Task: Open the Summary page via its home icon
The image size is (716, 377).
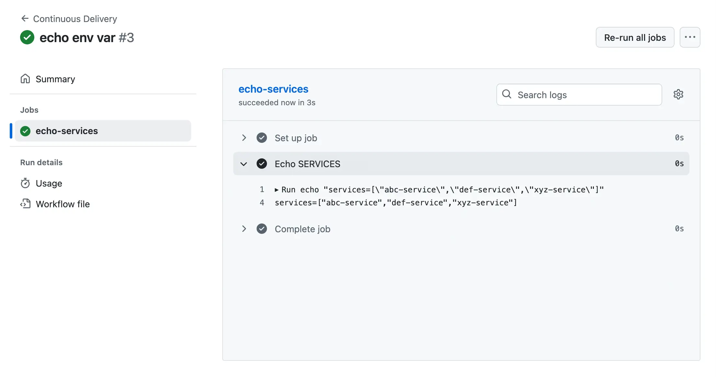Action: tap(26, 79)
